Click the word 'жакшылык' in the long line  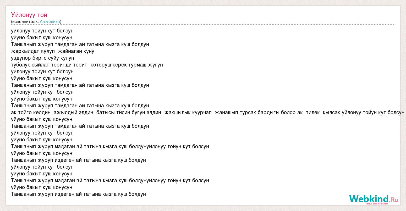point(175,112)
